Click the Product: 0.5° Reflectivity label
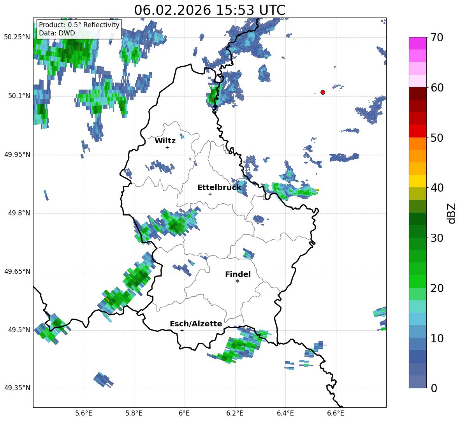461x421 pixels. [x=79, y=25]
